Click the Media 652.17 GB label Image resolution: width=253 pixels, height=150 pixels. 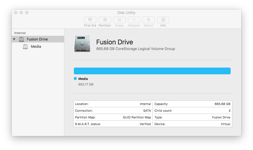tap(86, 82)
